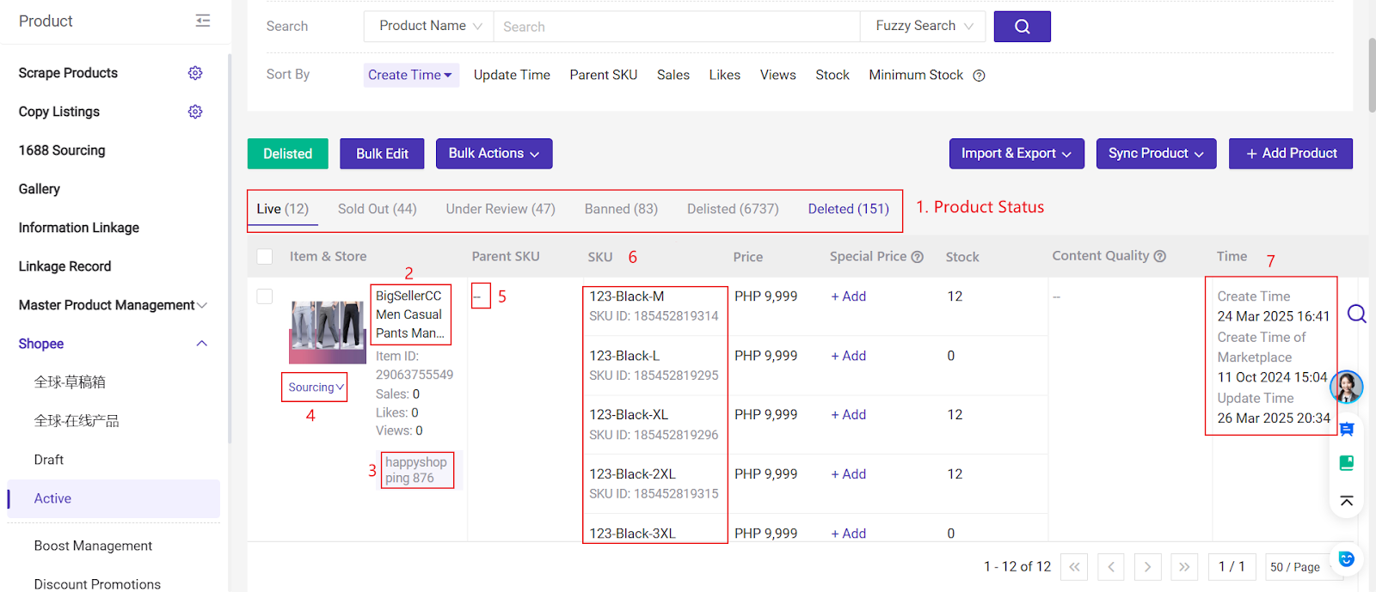The image size is (1376, 592).
Task: Open Scrape Products settings gear
Action: tap(195, 73)
